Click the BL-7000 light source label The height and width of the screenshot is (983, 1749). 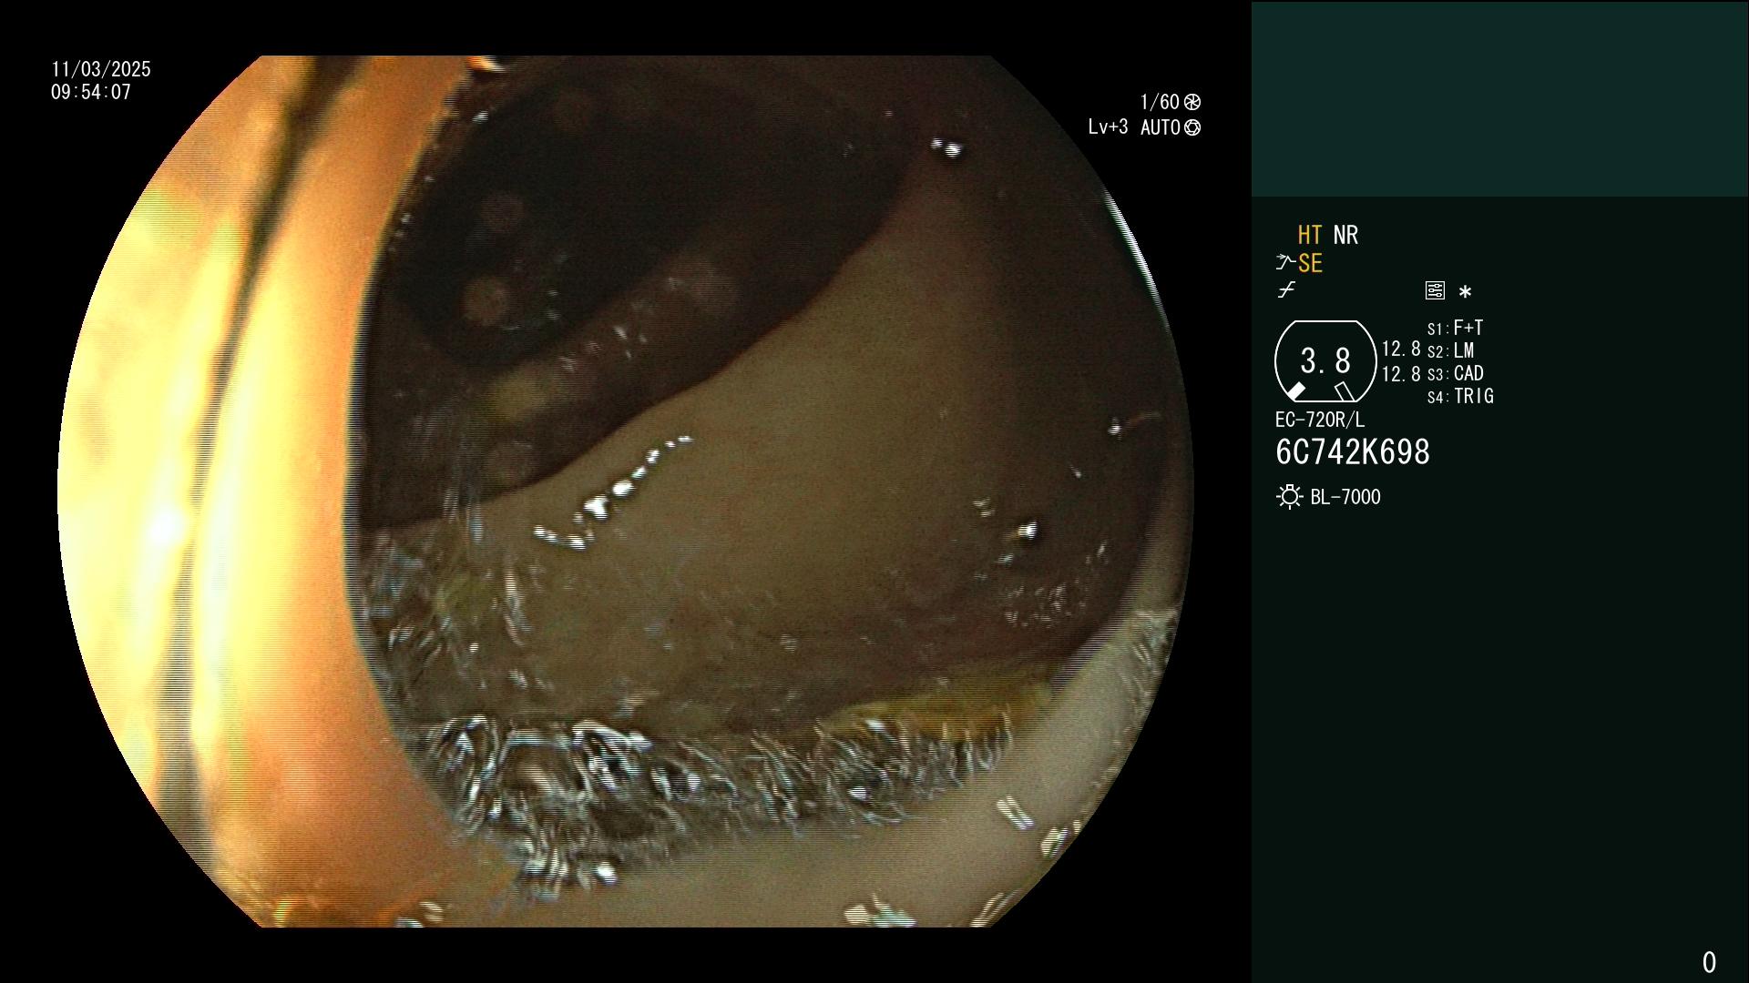pyautogui.click(x=1345, y=497)
